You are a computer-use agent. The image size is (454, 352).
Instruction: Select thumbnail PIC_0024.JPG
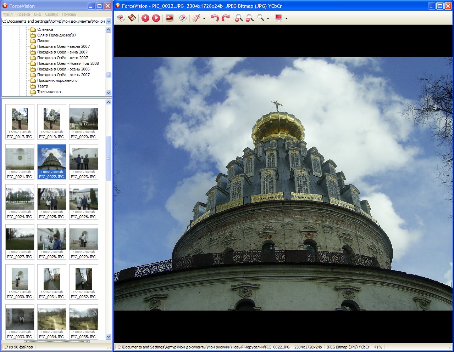tap(20, 202)
